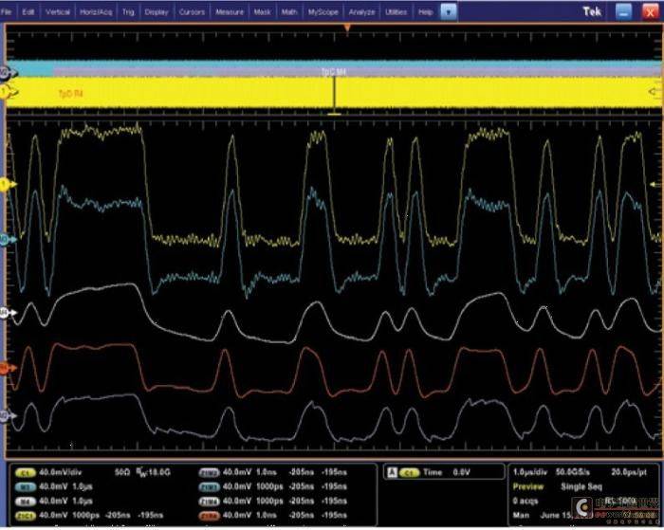The width and height of the screenshot is (664, 530).
Task: Click the A trigger indicator box
Action: coord(392,472)
